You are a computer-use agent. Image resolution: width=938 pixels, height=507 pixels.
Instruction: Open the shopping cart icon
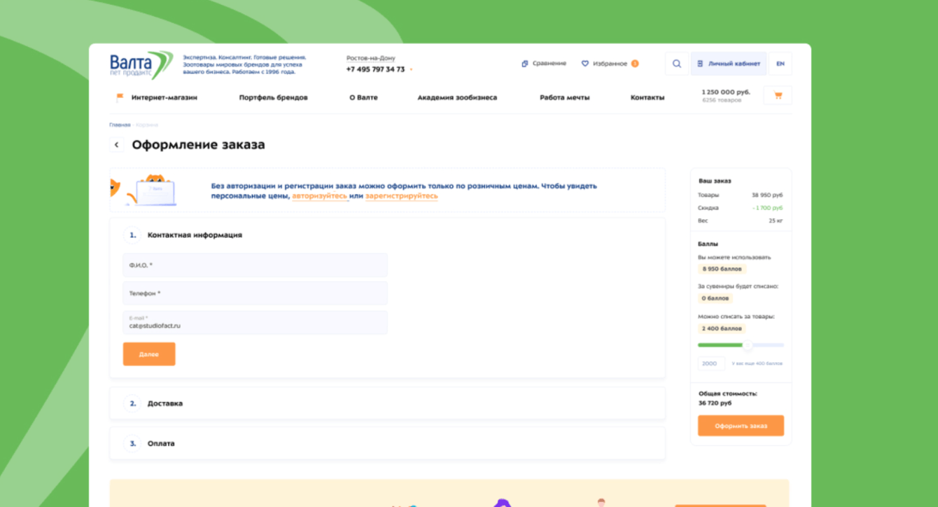tap(778, 96)
